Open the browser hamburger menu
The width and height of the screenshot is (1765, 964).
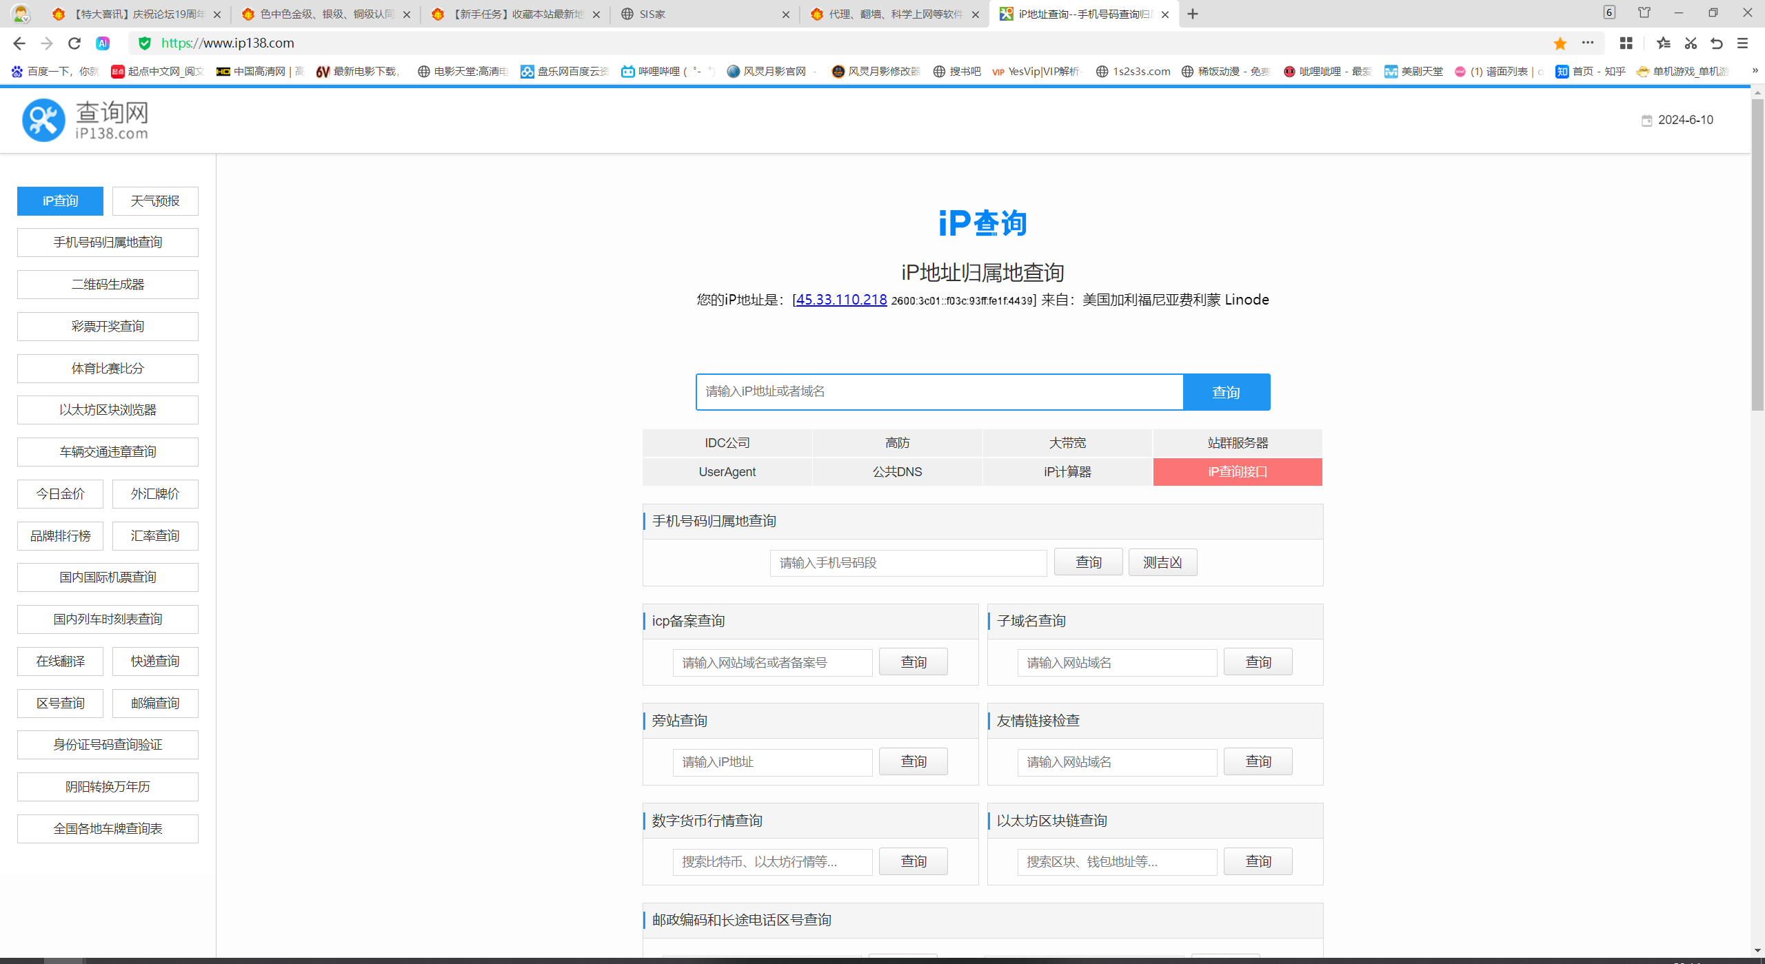point(1743,43)
